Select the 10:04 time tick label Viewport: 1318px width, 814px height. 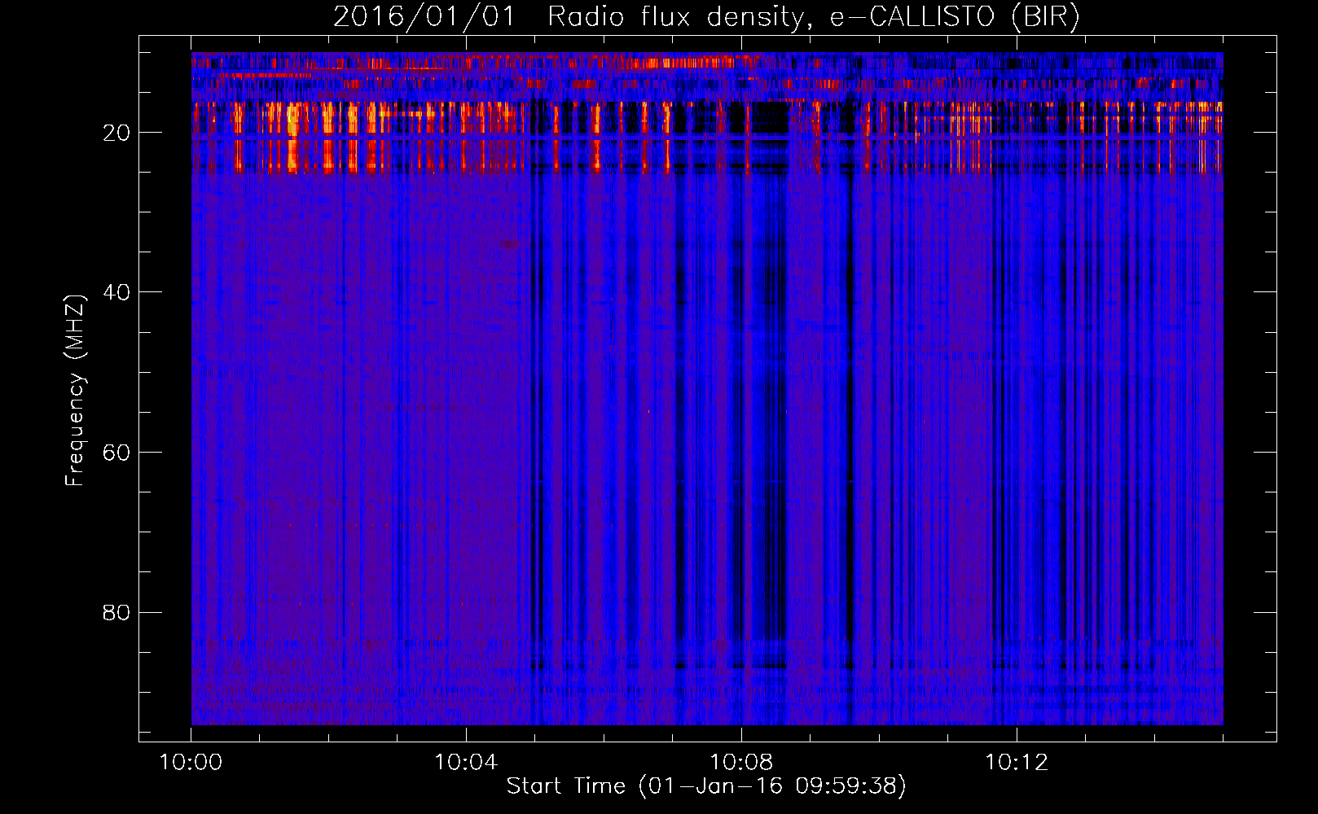(x=466, y=763)
